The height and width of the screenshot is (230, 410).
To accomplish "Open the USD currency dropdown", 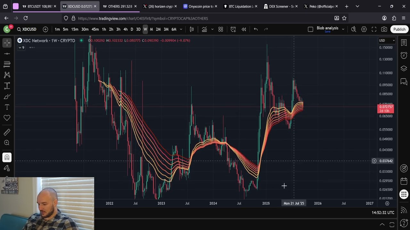I will (x=387, y=41).
